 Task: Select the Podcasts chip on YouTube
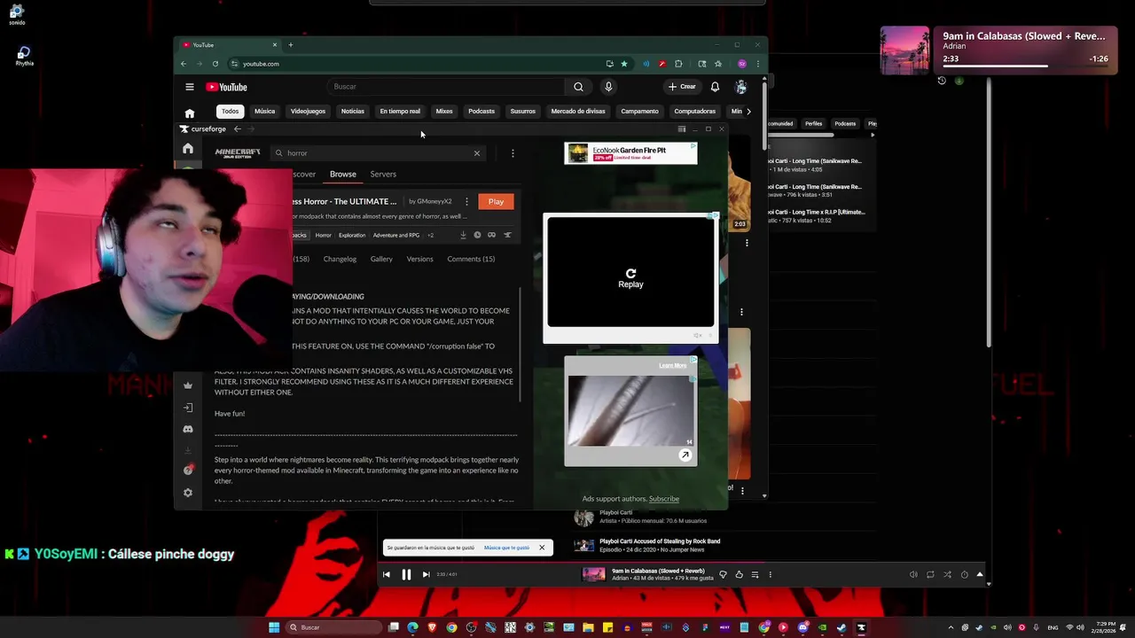tap(481, 112)
